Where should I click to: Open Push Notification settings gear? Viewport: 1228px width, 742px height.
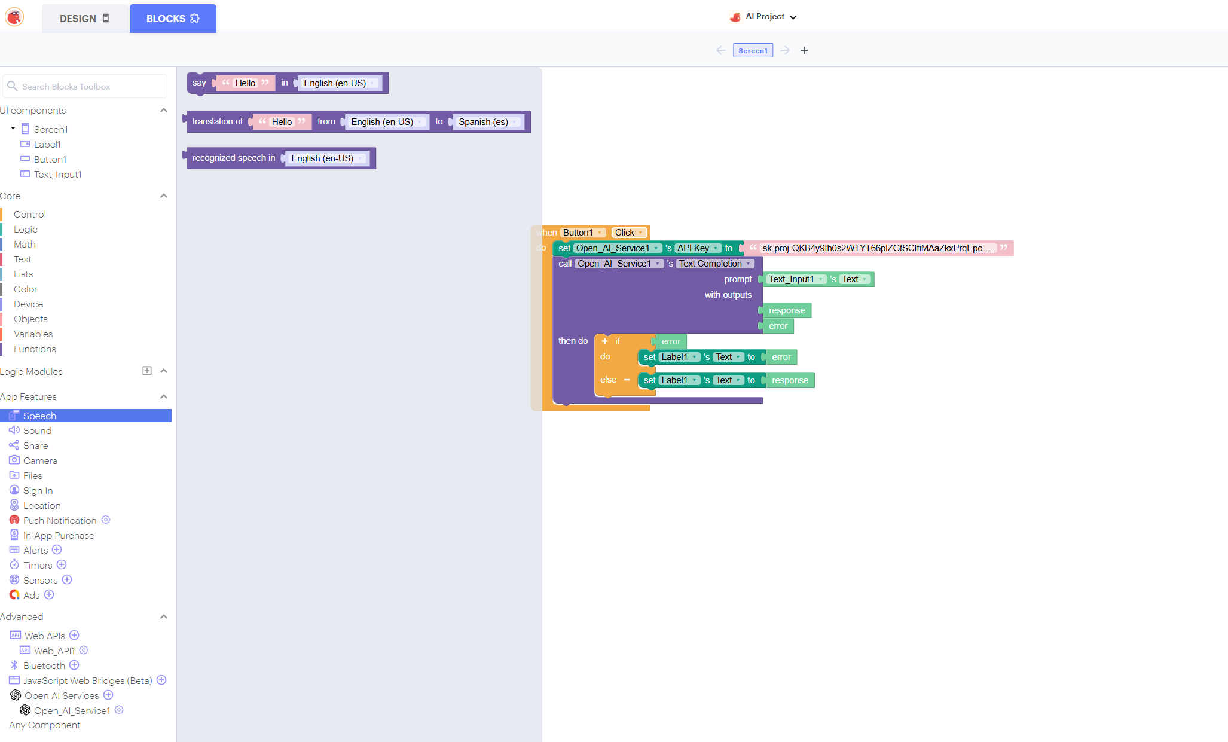click(106, 520)
